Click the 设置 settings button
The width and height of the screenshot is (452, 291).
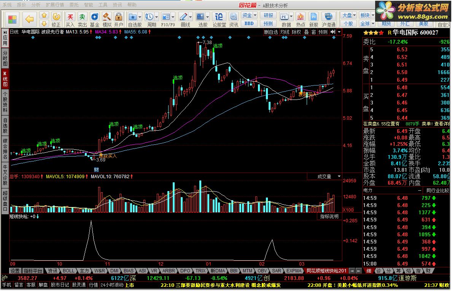(15, 271)
